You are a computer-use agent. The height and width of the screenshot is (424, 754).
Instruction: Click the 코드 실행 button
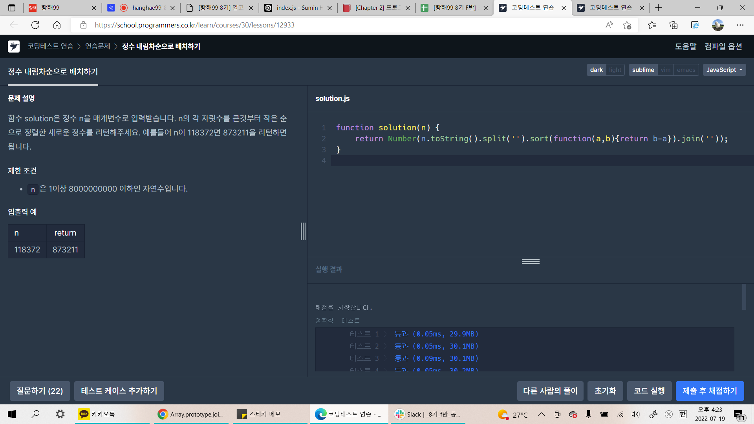tap(649, 391)
